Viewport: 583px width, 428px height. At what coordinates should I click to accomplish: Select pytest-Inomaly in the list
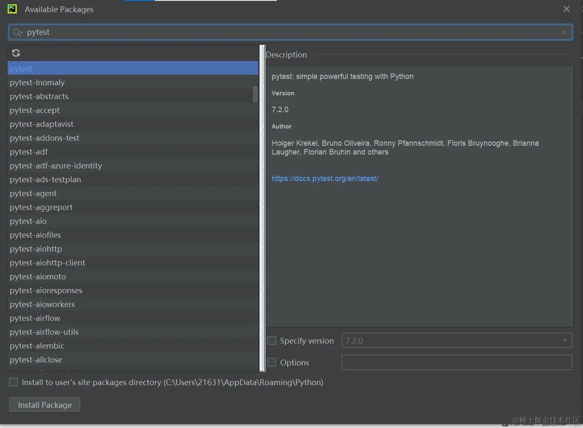point(133,82)
